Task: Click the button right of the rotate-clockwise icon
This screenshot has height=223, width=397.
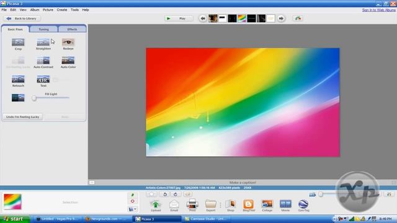Action: 187,194
